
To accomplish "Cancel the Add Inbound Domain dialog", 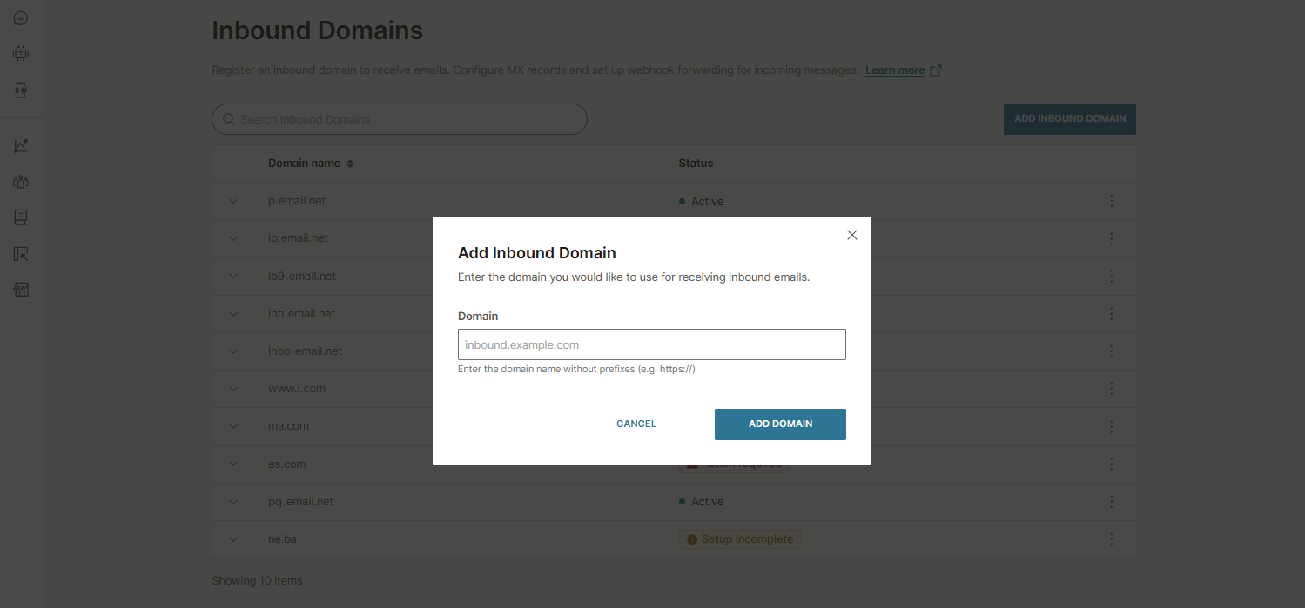I will (x=636, y=424).
